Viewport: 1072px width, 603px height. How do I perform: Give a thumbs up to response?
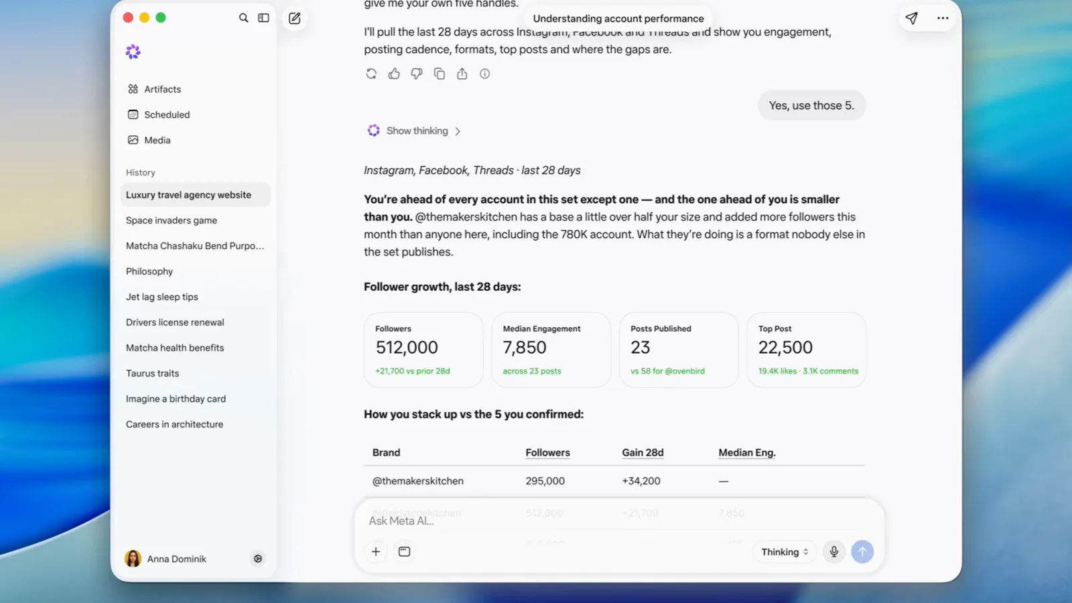(394, 74)
